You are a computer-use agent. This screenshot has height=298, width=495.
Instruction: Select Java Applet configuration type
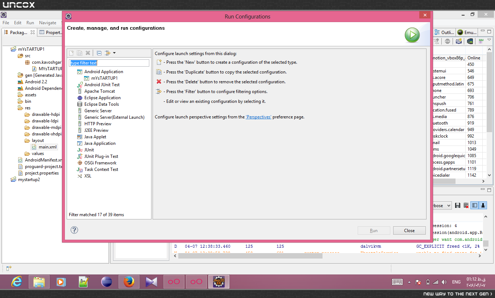(x=95, y=137)
